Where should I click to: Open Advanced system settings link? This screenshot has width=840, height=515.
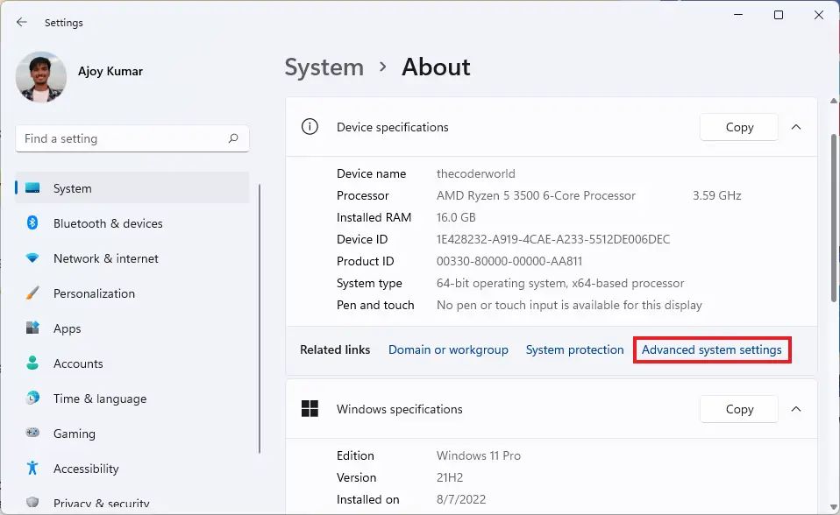pyautogui.click(x=711, y=349)
